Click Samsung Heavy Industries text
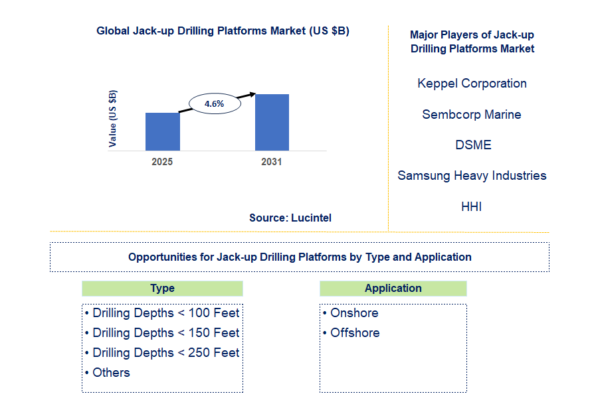This screenshot has width=592, height=406. click(472, 176)
